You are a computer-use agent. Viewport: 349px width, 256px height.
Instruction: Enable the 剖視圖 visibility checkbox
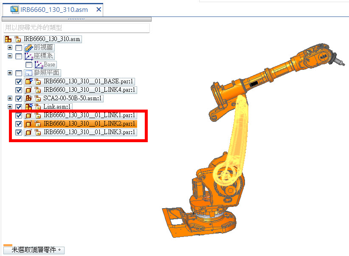pyautogui.click(x=19, y=48)
